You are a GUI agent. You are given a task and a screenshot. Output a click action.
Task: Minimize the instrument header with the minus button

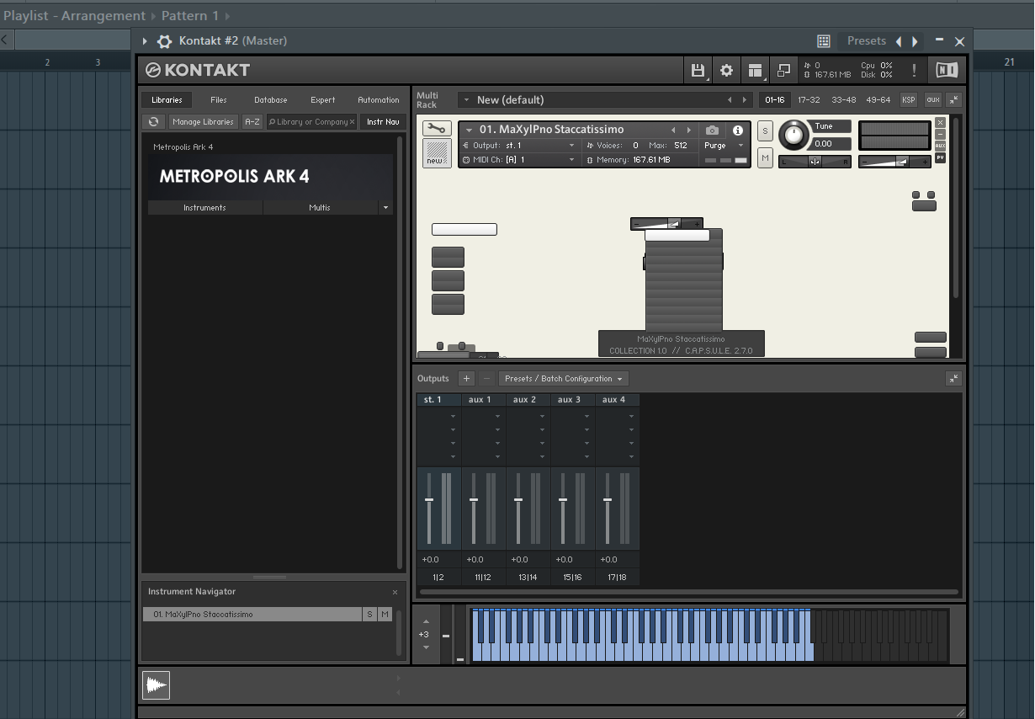pos(940,135)
